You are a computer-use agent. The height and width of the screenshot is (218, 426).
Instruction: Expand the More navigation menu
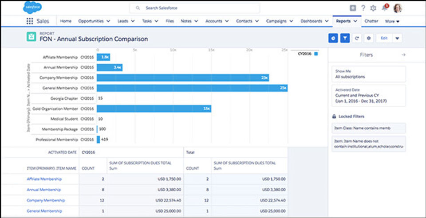(392, 21)
